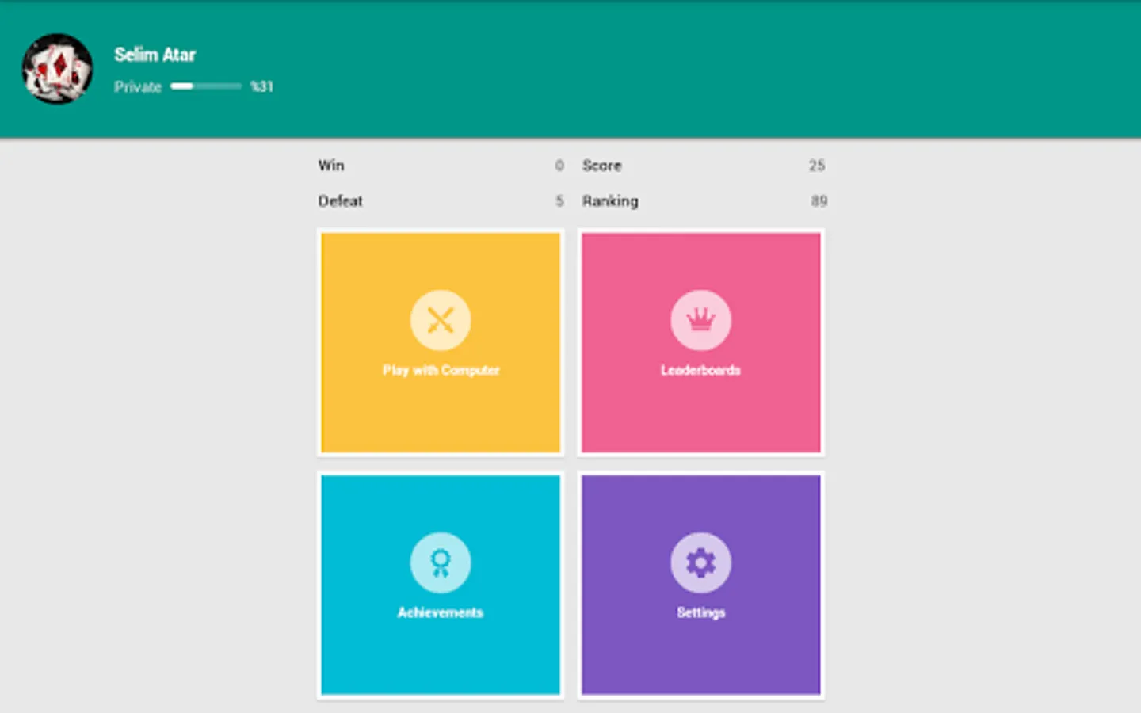Click the crossed swords icon
This screenshot has height=713, width=1141.
pyautogui.click(x=441, y=320)
